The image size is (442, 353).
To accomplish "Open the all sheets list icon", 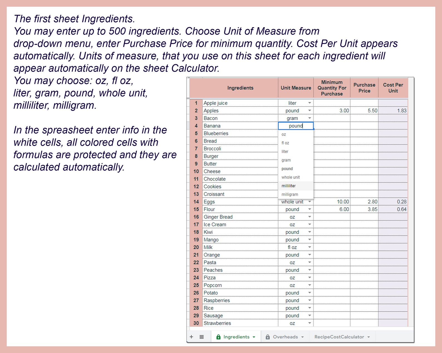I will (202, 337).
